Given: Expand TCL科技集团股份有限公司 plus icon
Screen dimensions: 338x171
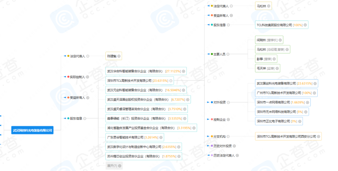Looking at the screenshot, I should [305, 25].
